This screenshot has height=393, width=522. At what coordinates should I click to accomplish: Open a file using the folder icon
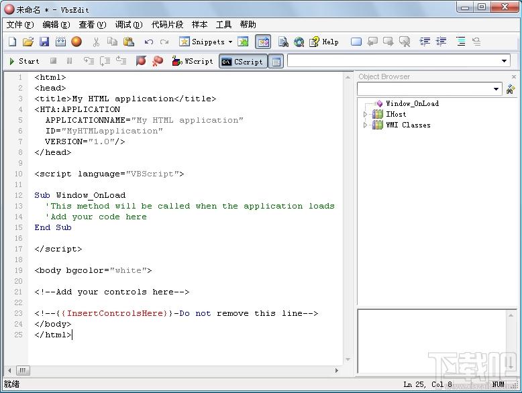[28, 42]
